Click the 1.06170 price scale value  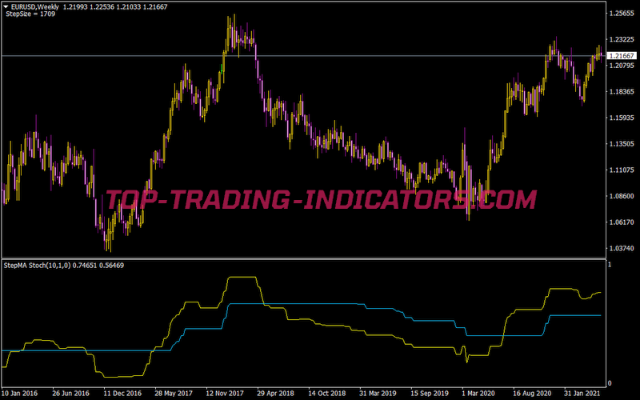622,222
